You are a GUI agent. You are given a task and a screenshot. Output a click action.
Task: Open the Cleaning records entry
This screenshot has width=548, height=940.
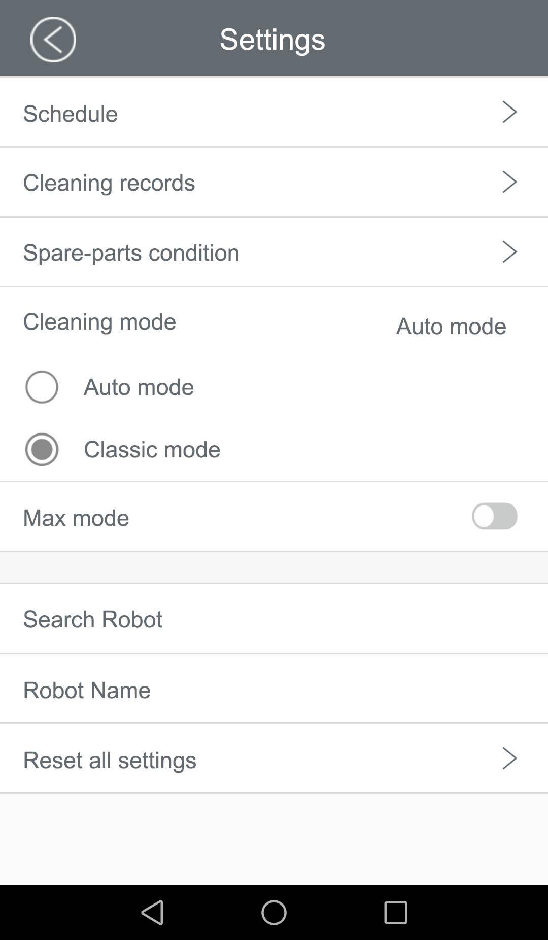tap(109, 183)
